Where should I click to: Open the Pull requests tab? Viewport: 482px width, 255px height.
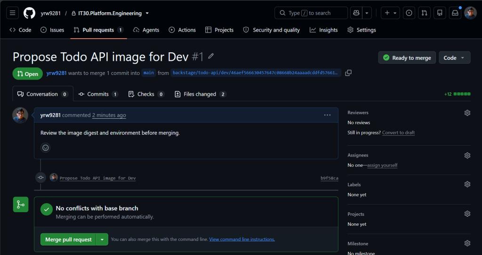tap(99, 30)
